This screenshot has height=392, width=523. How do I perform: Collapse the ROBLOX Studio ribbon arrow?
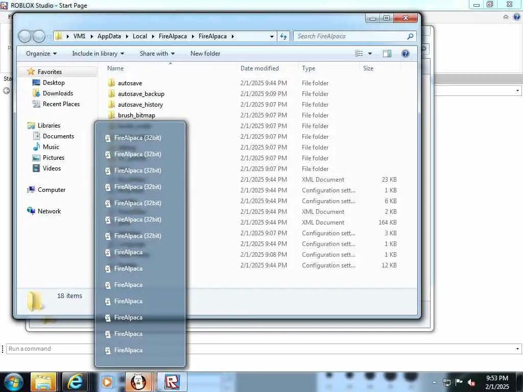(506, 17)
